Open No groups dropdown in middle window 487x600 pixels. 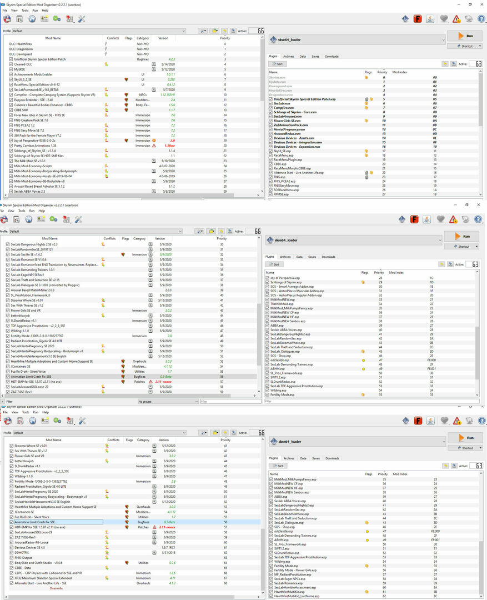tap(168, 402)
